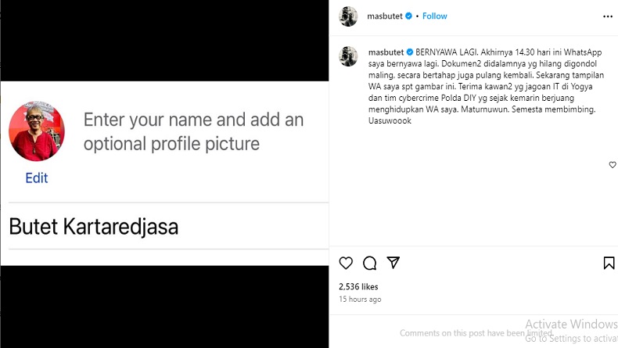Click the 15 hours ago timestamp

[x=360, y=300]
